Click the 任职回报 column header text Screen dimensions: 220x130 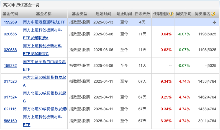coord(161,14)
